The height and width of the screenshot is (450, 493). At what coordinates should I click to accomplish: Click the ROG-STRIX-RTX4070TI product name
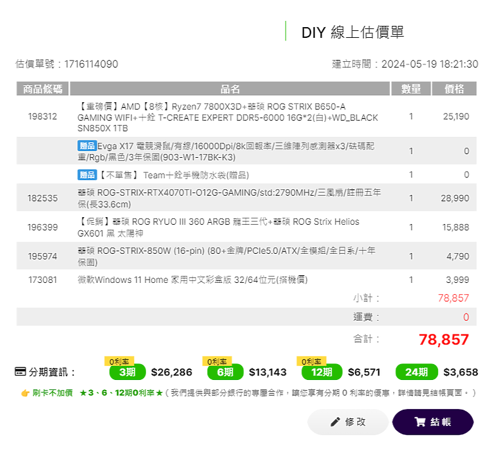(229, 198)
